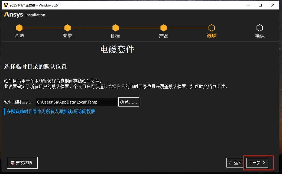
Task: Toggle read/write access option for temp directory
Action: coord(50,112)
